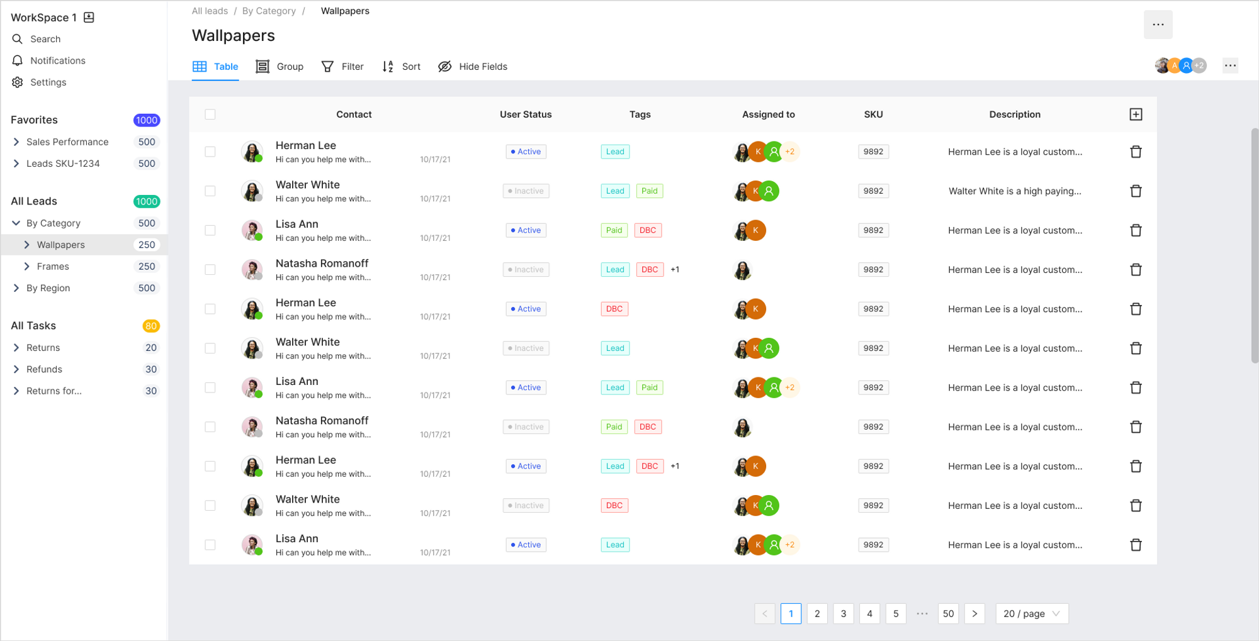Delete Lisa Ann row tagged Paid and DBC
The width and height of the screenshot is (1259, 641).
[x=1136, y=230]
